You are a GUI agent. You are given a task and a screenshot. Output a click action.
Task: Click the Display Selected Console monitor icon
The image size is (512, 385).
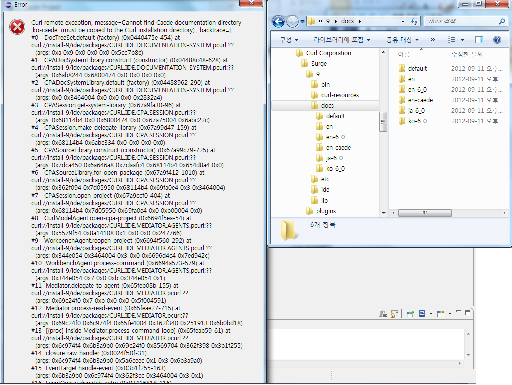422,314
